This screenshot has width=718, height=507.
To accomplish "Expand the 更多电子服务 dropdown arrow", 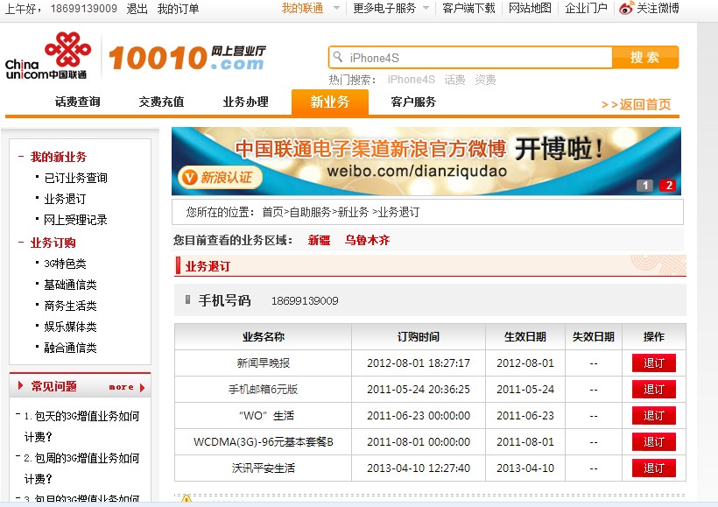I will 426,8.
